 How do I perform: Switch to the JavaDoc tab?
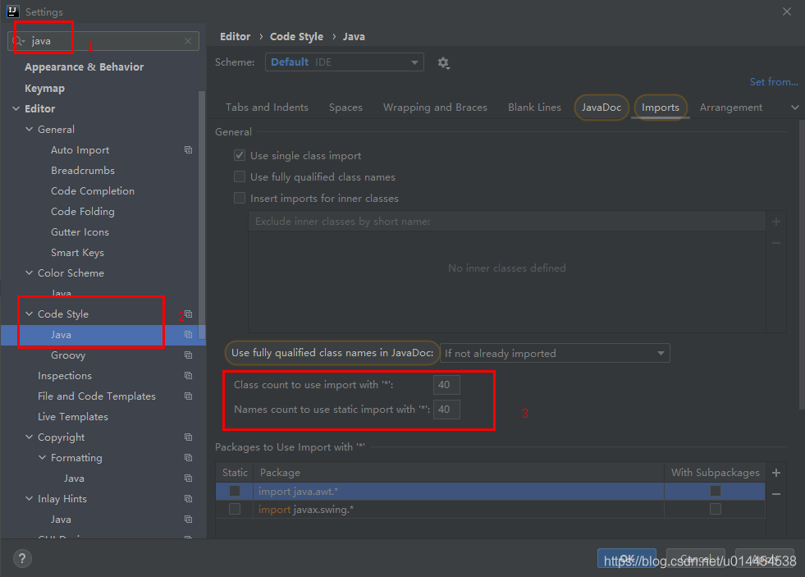[x=601, y=108]
